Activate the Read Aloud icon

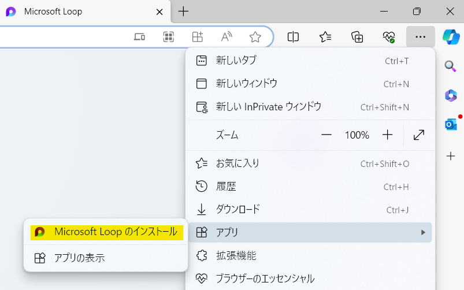pos(227,37)
